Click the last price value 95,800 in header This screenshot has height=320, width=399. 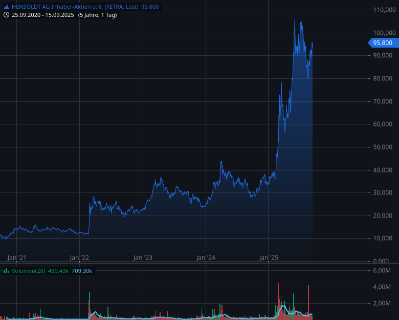click(x=150, y=7)
